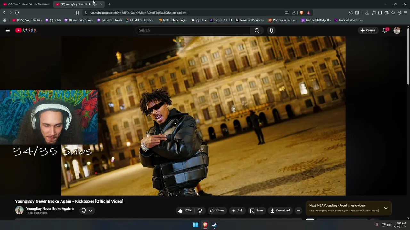The image size is (410, 230).
Task: Open browser extensions puzzle icon
Action: (350, 13)
